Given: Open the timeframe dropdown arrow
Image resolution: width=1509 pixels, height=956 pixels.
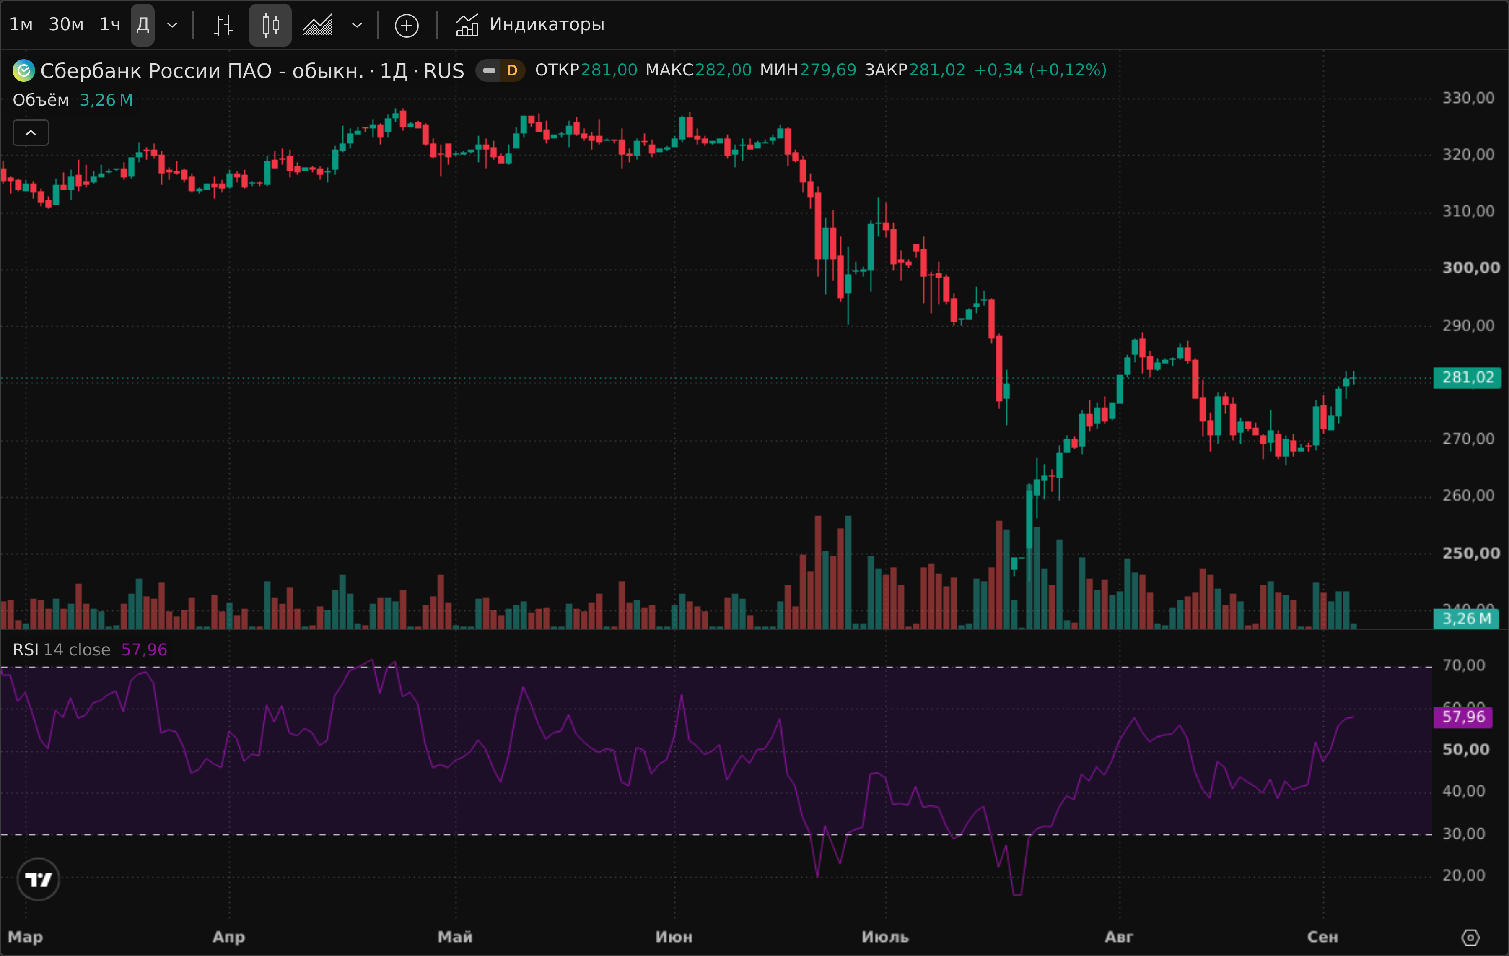Looking at the screenshot, I should (172, 25).
